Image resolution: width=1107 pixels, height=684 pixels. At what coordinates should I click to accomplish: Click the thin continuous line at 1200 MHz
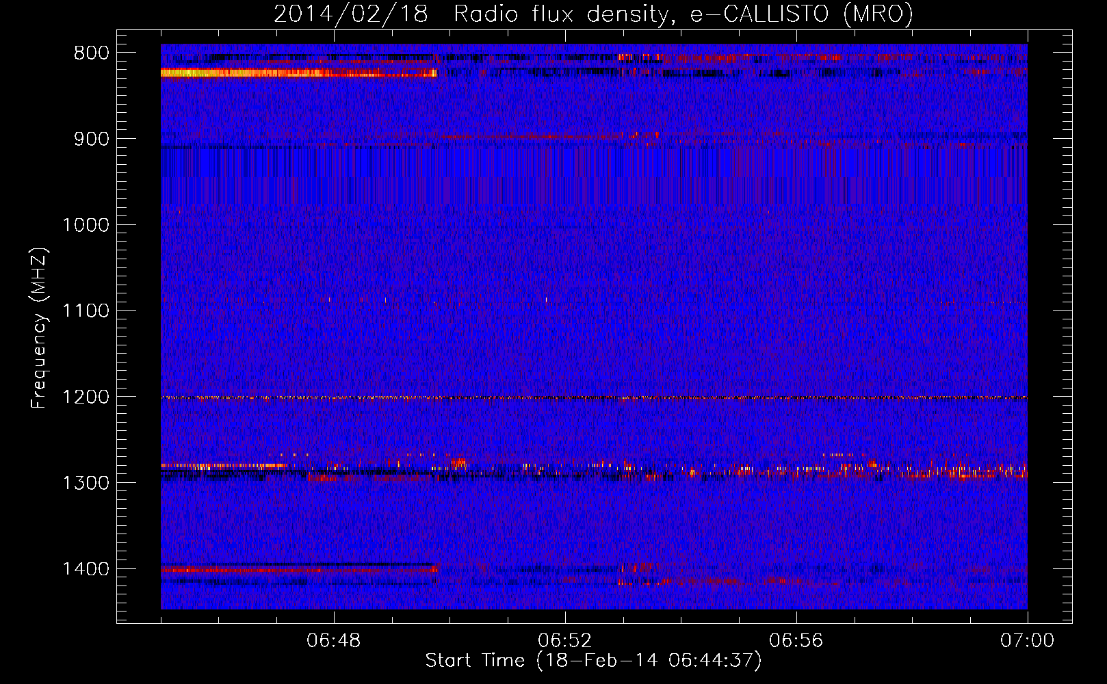(594, 397)
